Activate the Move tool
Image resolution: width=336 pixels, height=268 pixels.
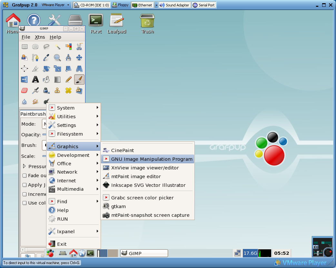click(79, 58)
